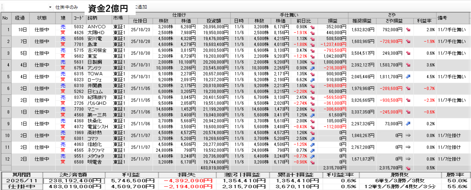Open the empty combo box dropdown arrow

[x=50, y=7]
